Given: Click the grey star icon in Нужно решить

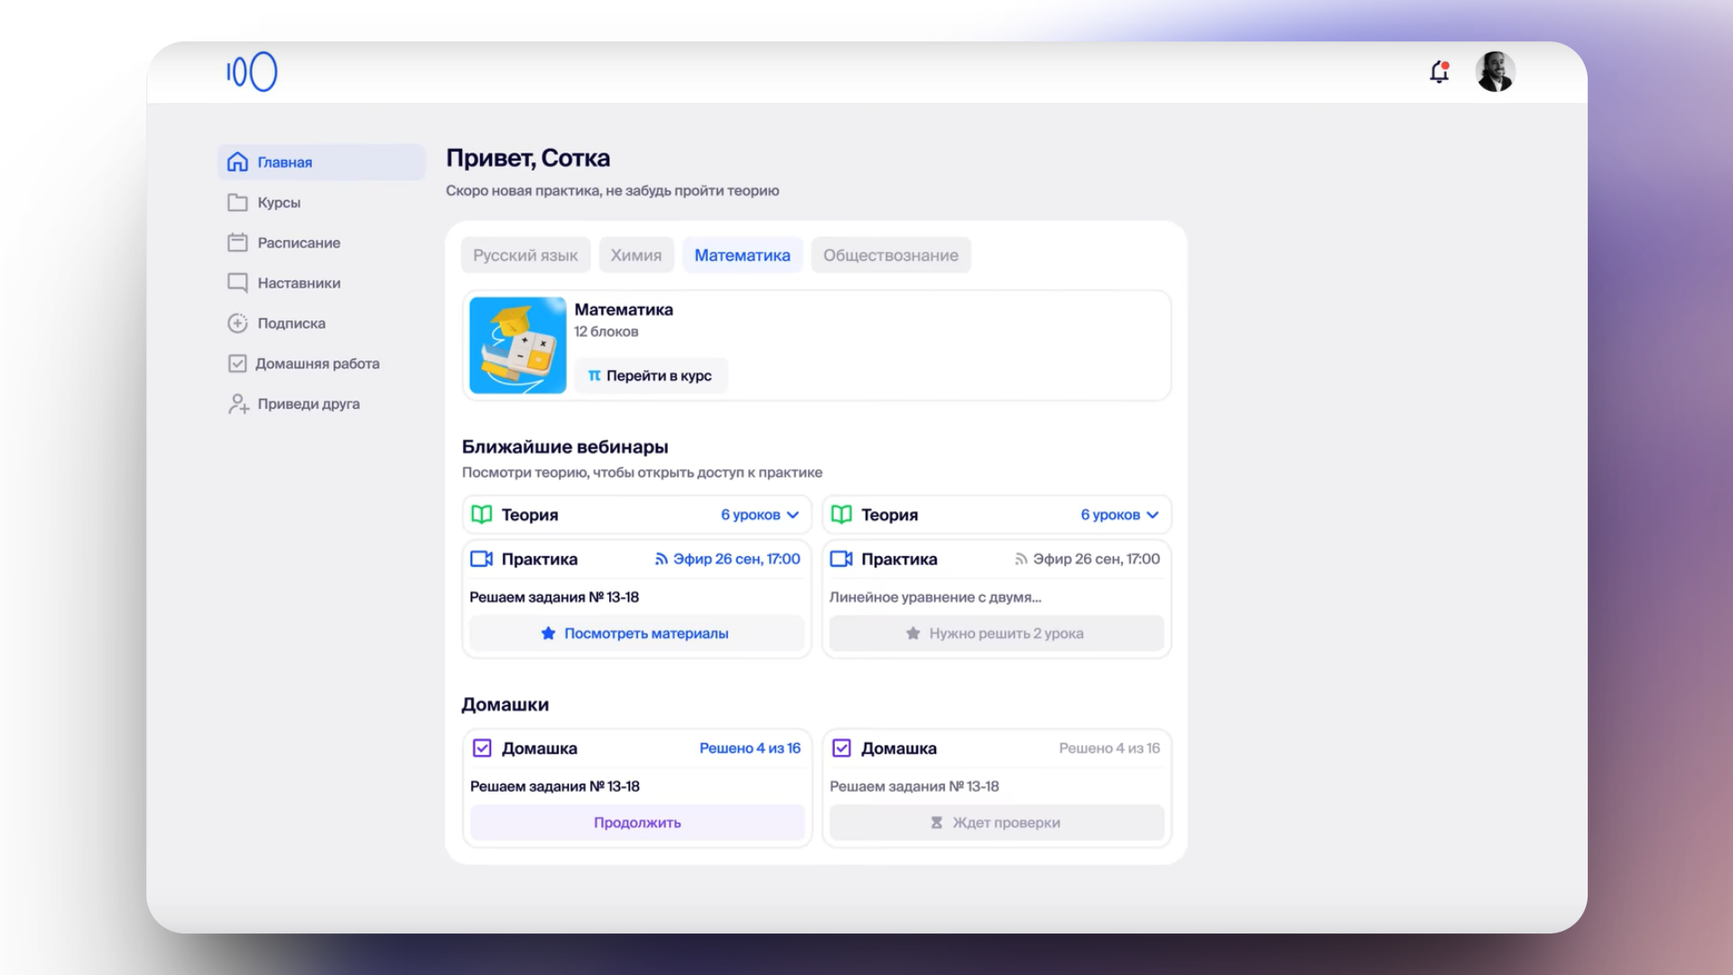Looking at the screenshot, I should click(913, 633).
